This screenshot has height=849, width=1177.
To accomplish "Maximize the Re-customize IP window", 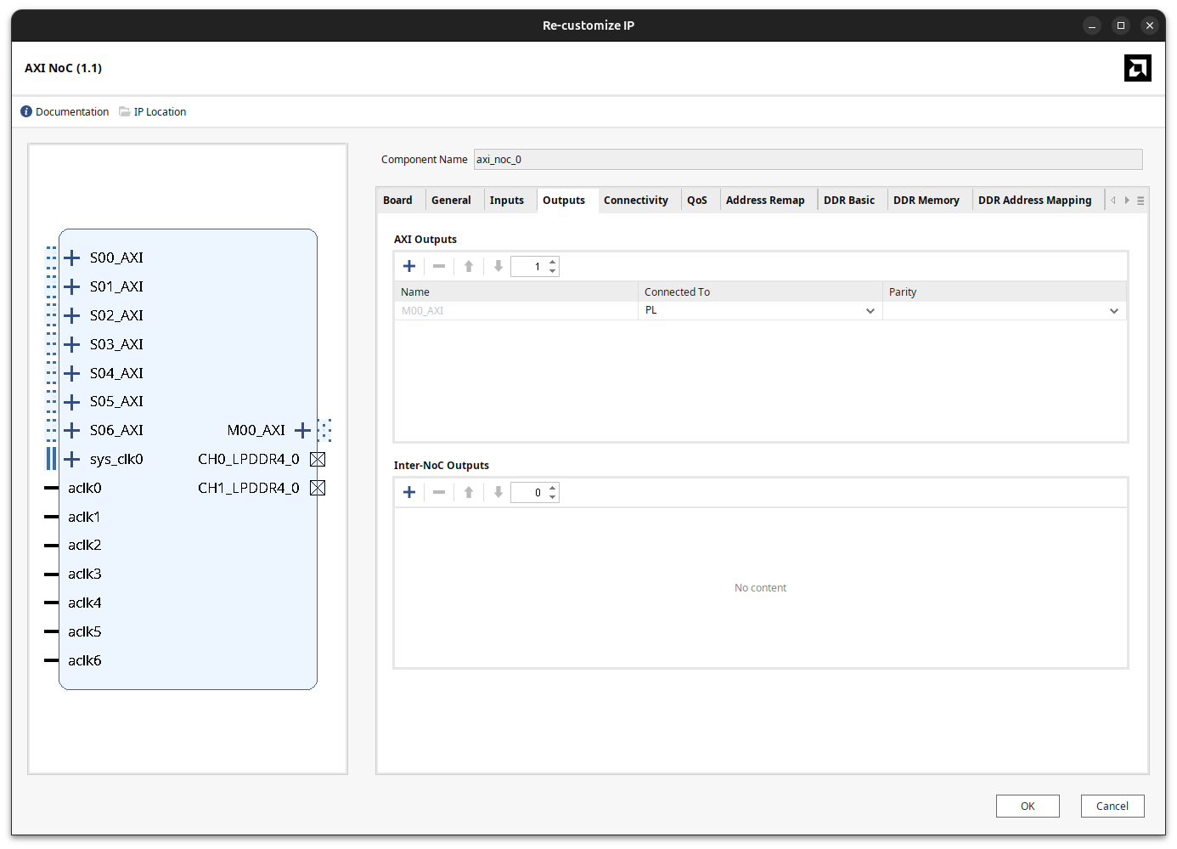I will pos(1121,25).
